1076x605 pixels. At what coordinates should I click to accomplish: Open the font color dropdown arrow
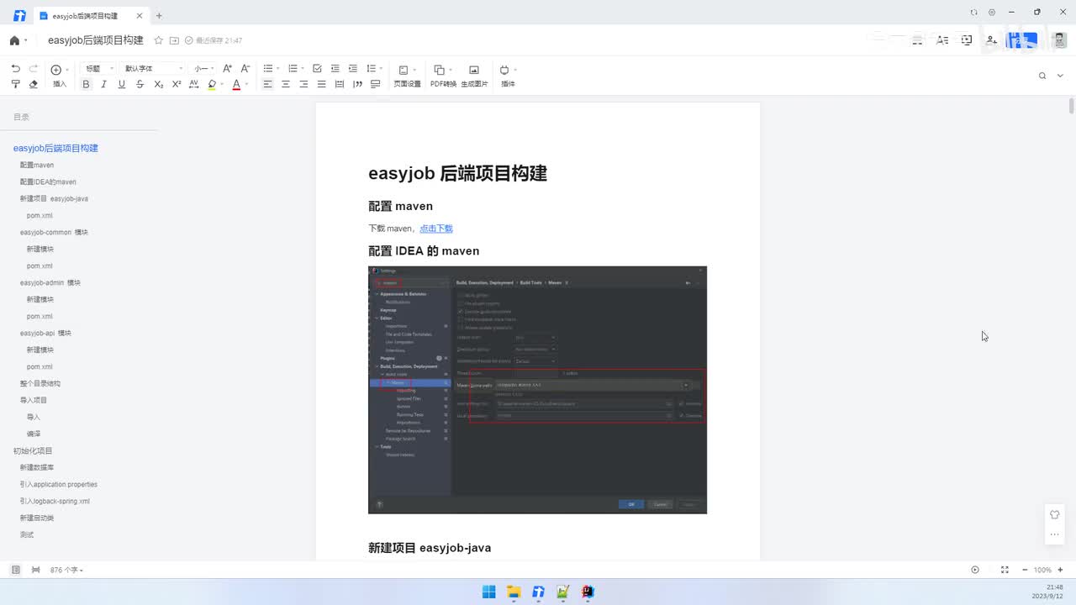[245, 84]
